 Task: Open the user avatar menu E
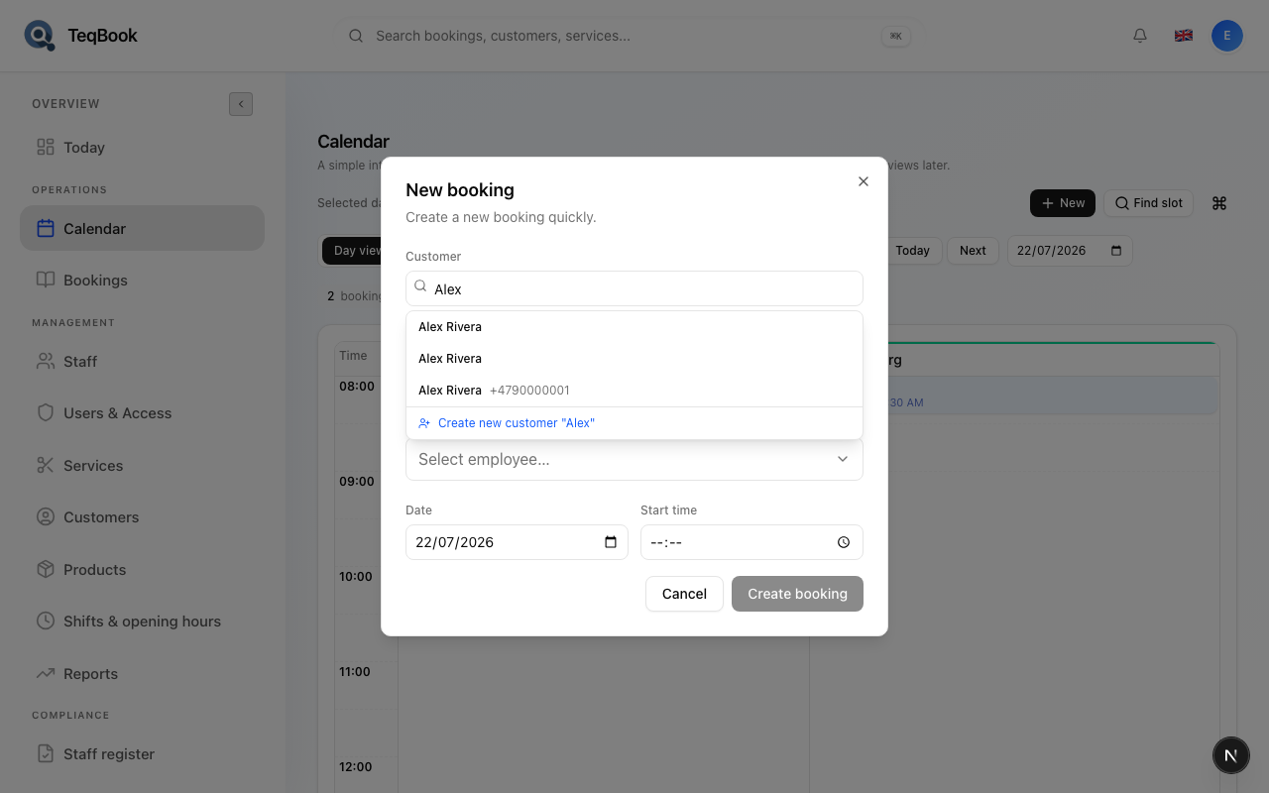point(1227,36)
